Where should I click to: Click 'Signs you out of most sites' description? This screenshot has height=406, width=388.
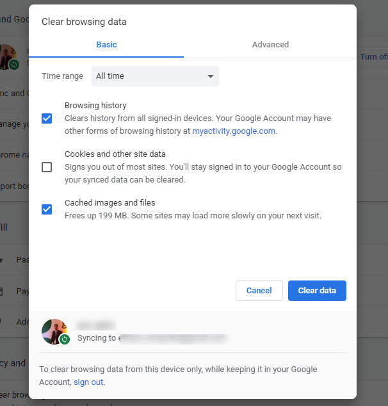pyautogui.click(x=203, y=174)
